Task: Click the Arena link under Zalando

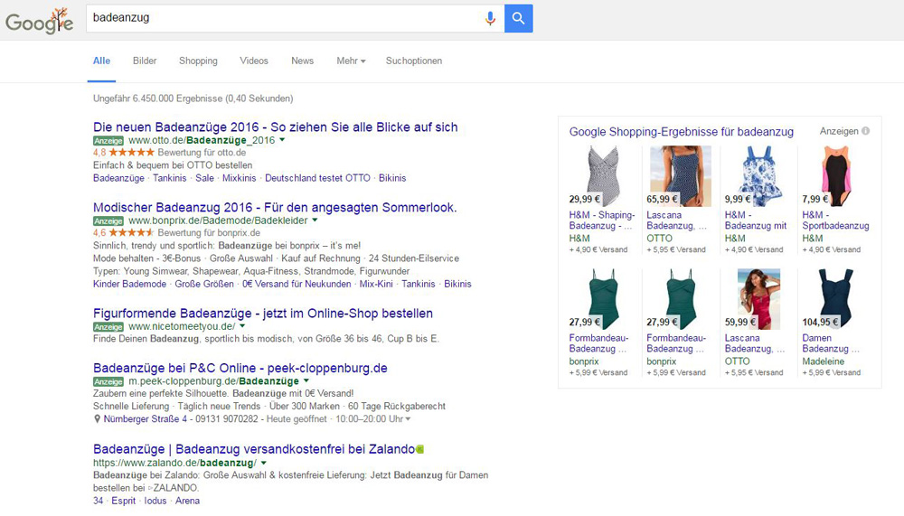Action: pyautogui.click(x=187, y=501)
